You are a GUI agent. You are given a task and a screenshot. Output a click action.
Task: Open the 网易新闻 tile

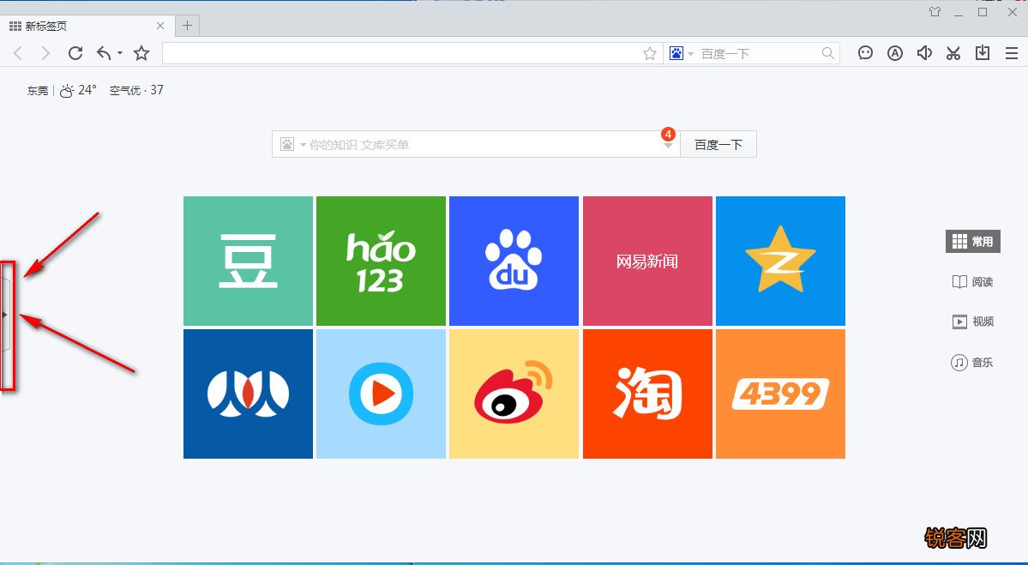[x=647, y=261]
